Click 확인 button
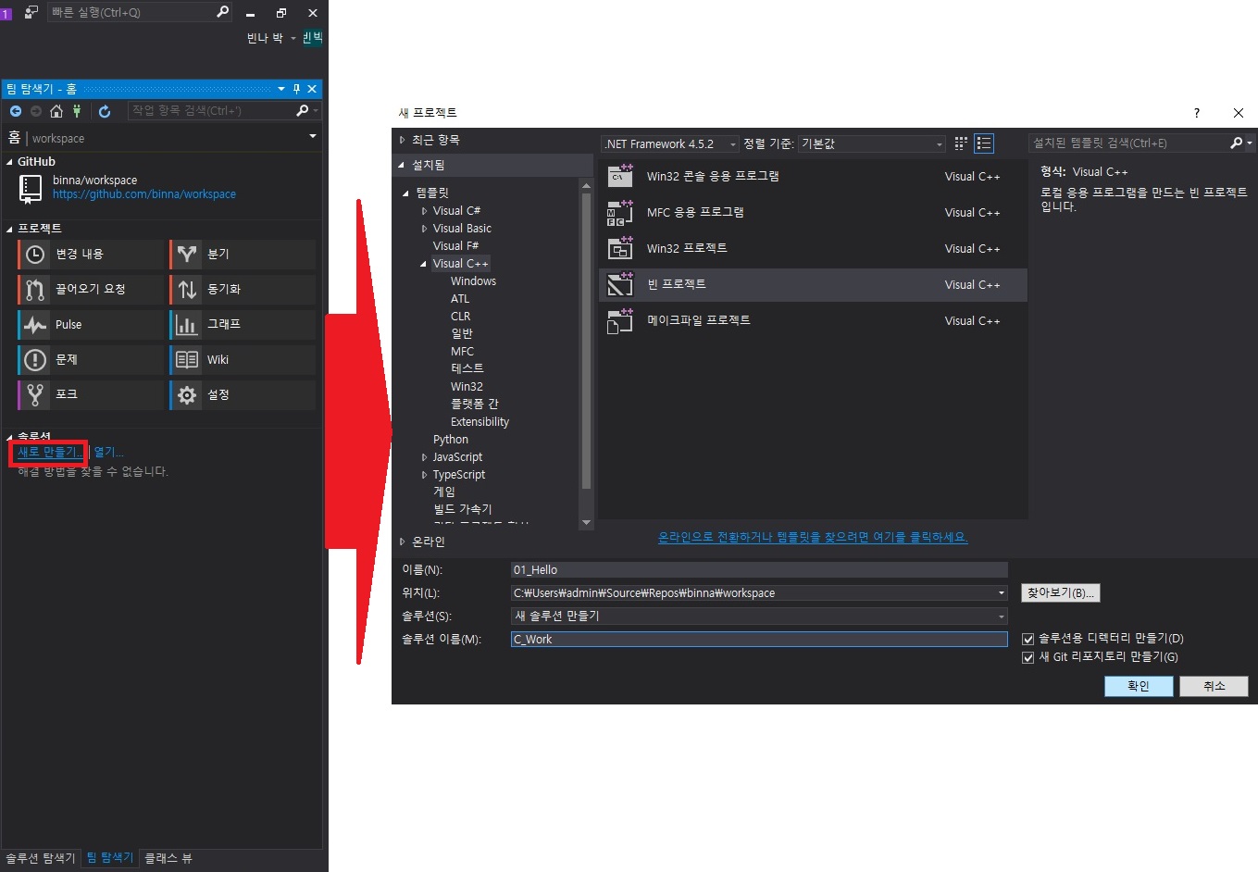 point(1139,686)
